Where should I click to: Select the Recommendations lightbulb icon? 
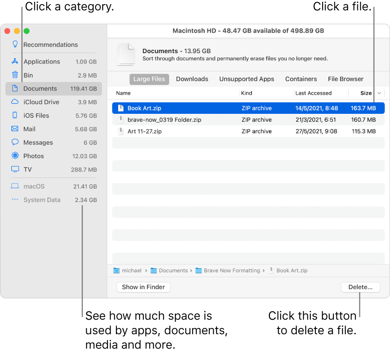15,44
